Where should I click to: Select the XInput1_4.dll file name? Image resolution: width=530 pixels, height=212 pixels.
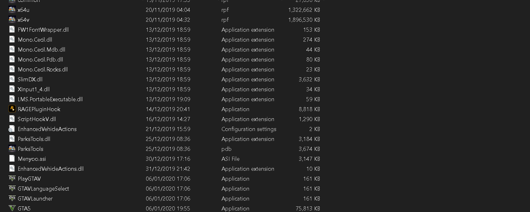coord(34,89)
